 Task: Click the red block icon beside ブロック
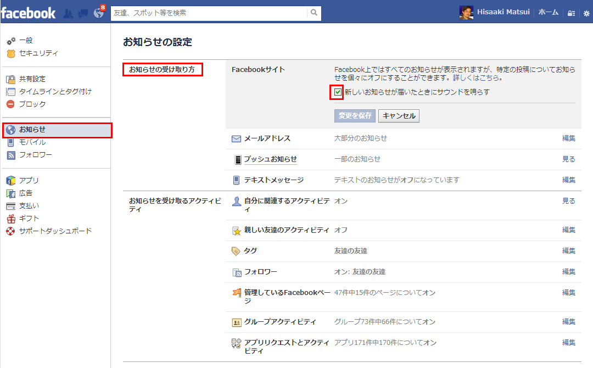point(10,104)
